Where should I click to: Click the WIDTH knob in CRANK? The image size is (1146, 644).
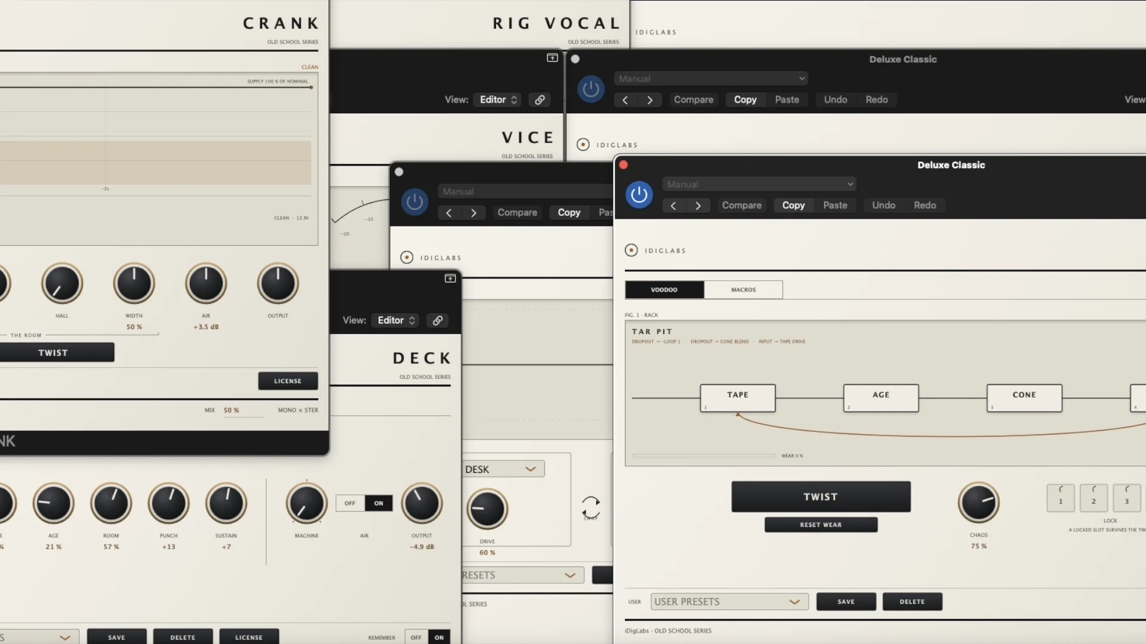[134, 283]
